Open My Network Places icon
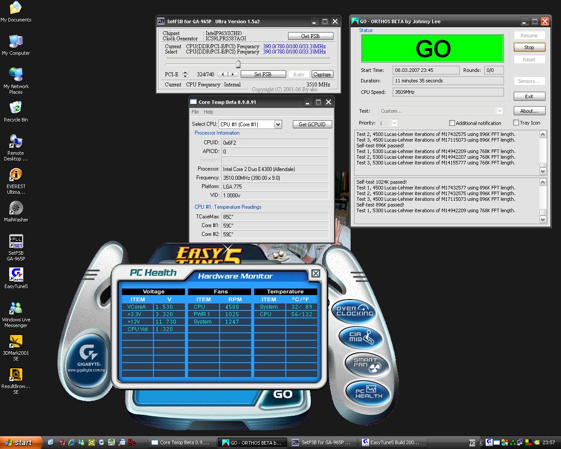 [x=16, y=81]
